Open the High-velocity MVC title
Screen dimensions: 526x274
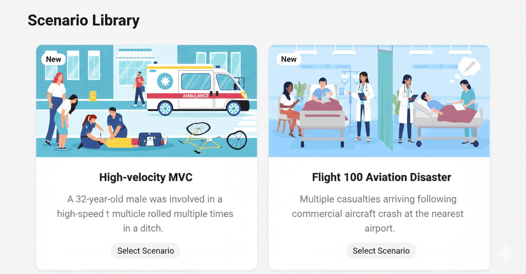click(x=146, y=177)
